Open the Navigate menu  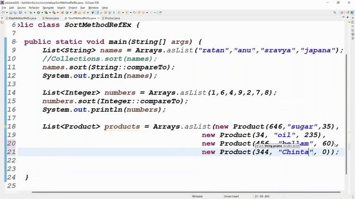tap(48, 8)
